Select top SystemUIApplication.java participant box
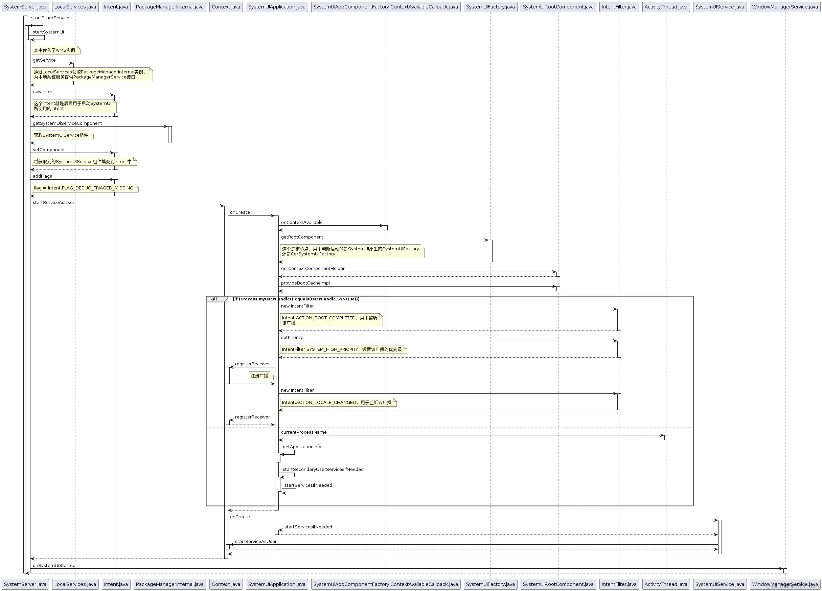 click(x=277, y=6)
